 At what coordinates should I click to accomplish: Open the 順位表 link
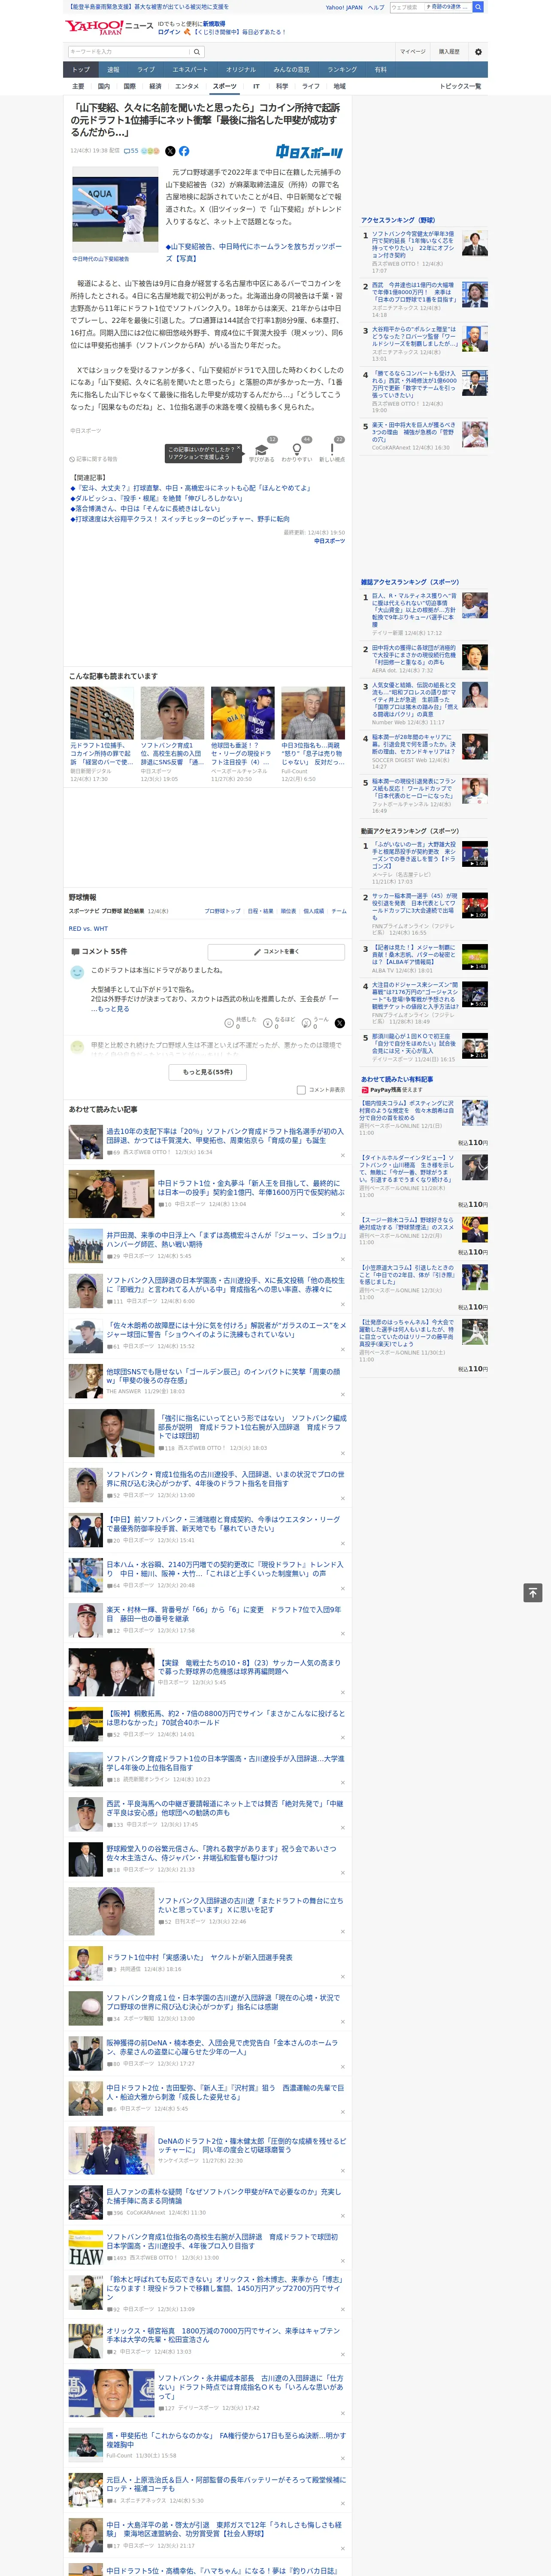(x=288, y=911)
